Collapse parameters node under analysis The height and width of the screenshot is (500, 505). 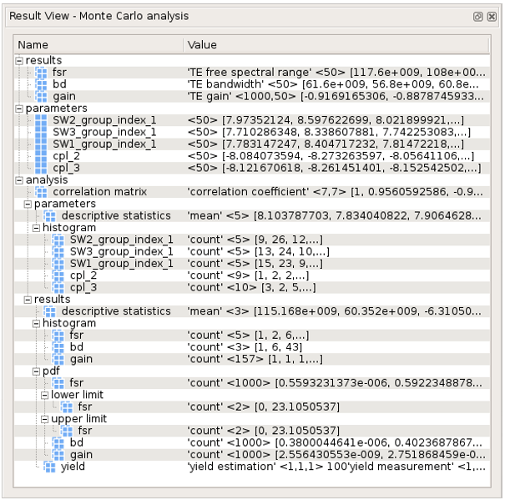[x=28, y=204]
